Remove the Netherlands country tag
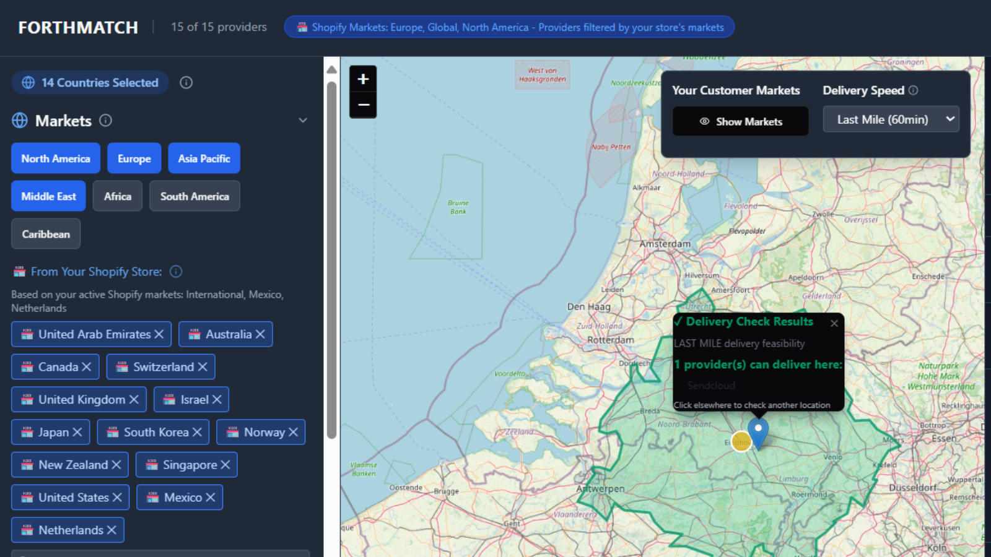Image resolution: width=991 pixels, height=557 pixels. pyautogui.click(x=111, y=530)
